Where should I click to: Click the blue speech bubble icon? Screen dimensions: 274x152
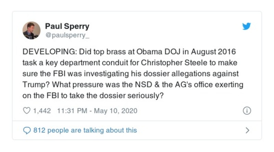[x=26, y=130]
